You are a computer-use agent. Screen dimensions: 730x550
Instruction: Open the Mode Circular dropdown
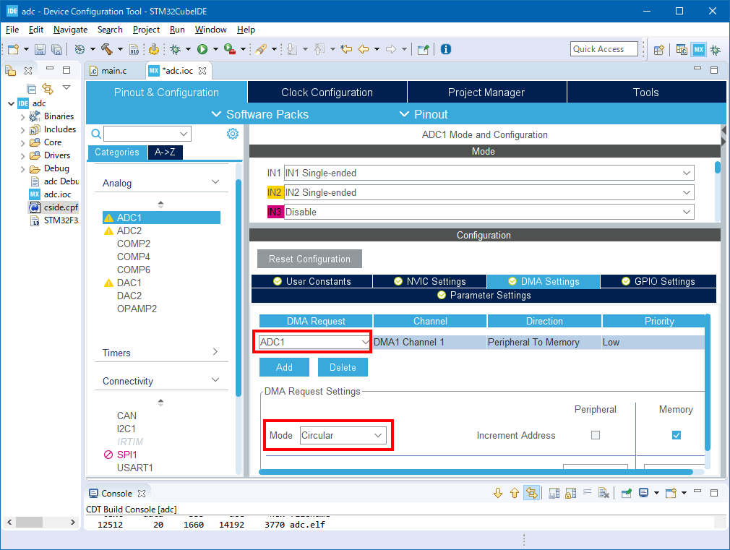343,435
